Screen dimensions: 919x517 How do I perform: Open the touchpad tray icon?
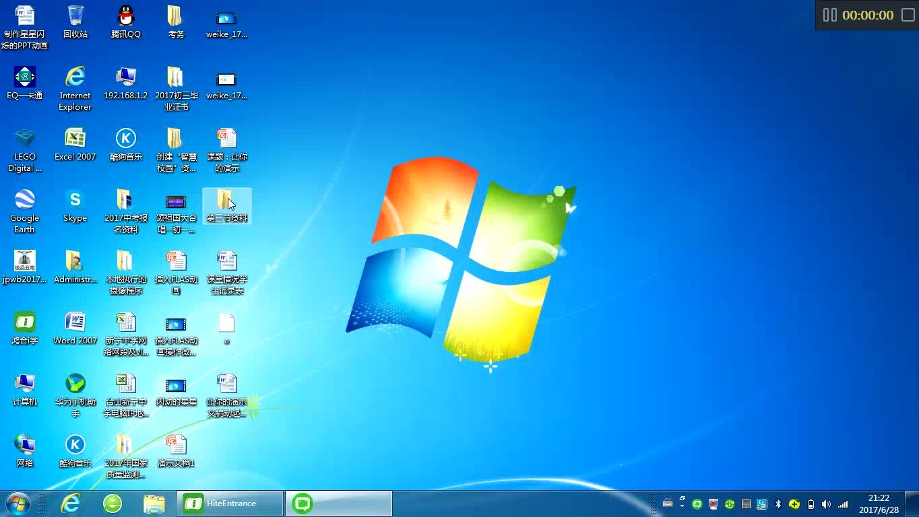746,504
